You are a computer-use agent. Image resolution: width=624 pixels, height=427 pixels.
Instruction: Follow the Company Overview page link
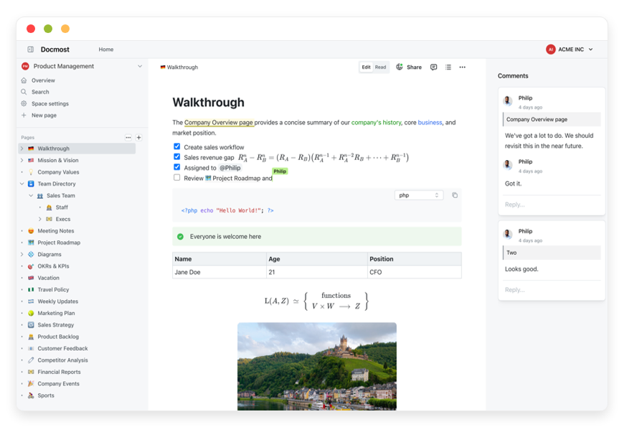pyautogui.click(x=219, y=122)
